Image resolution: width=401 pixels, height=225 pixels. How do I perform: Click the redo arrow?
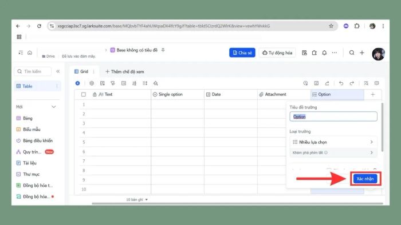(352, 83)
